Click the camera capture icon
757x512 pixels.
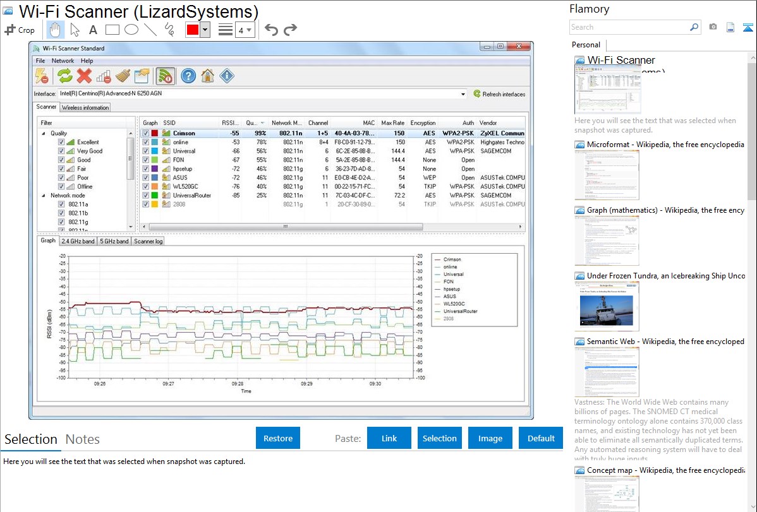(713, 27)
